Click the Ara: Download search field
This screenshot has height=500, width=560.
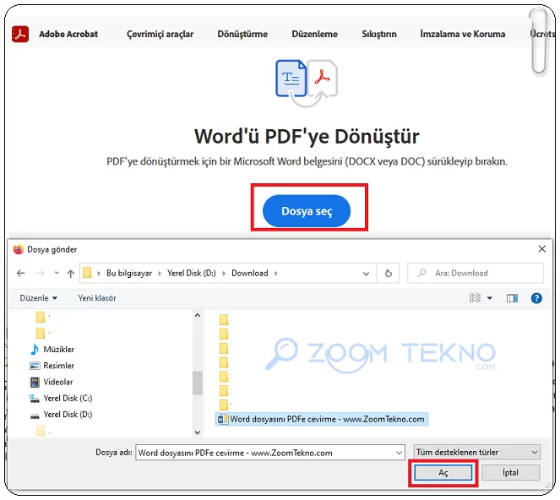(476, 273)
